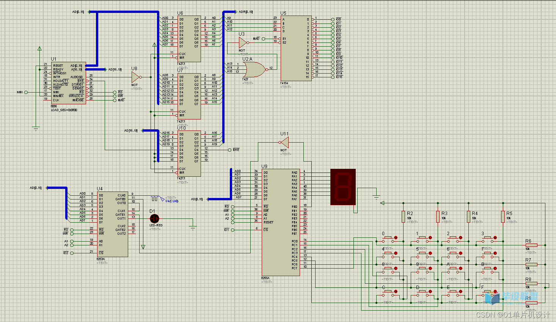Select the U7 74273 latch component
This screenshot has width=556, height=322.
point(189,96)
